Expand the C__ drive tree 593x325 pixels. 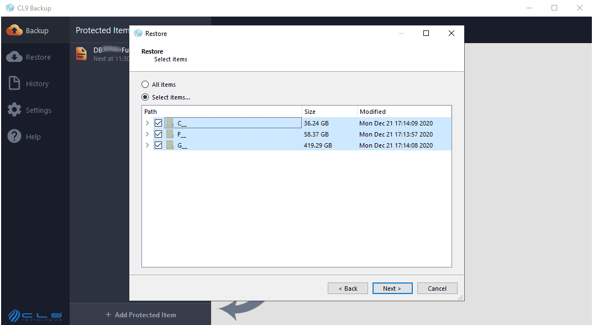[148, 123]
